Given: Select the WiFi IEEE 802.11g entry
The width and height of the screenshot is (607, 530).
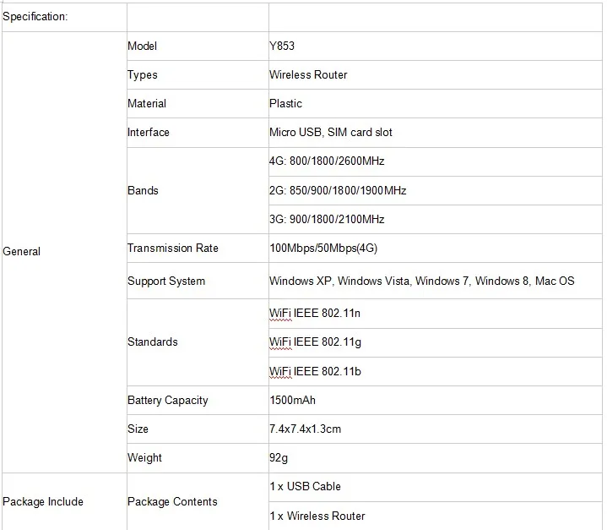Looking at the screenshot, I should pyautogui.click(x=315, y=342).
